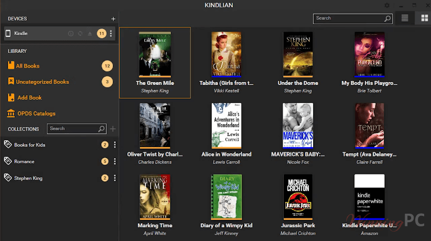Click the Kindle book count badge 11
Viewport: 431px width, 241px height.
102,34
